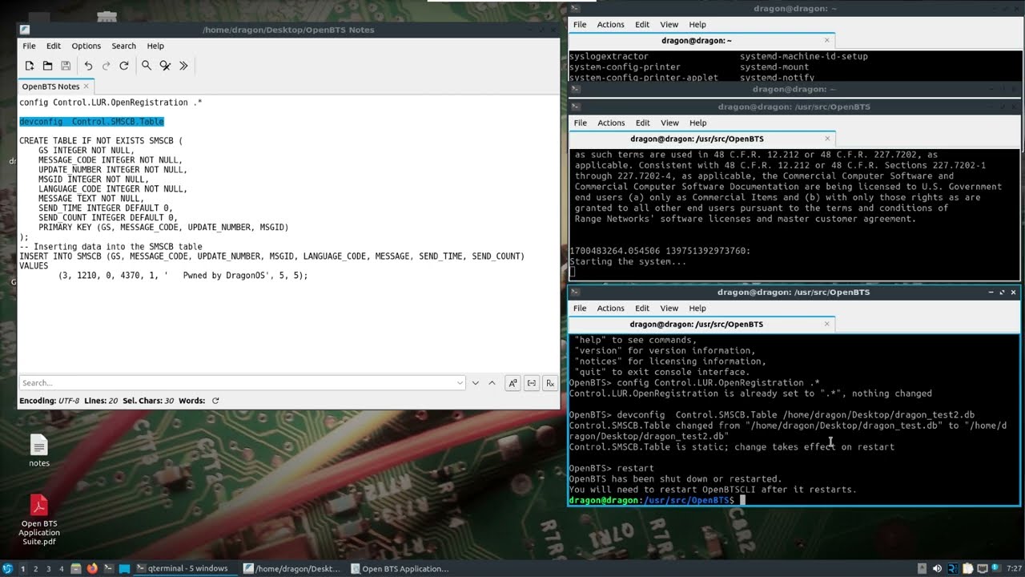Click the Redo arrow icon in notes editor

pos(106,66)
